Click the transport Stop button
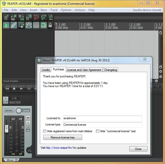Screen dimensions: 165x164 (14, 89)
